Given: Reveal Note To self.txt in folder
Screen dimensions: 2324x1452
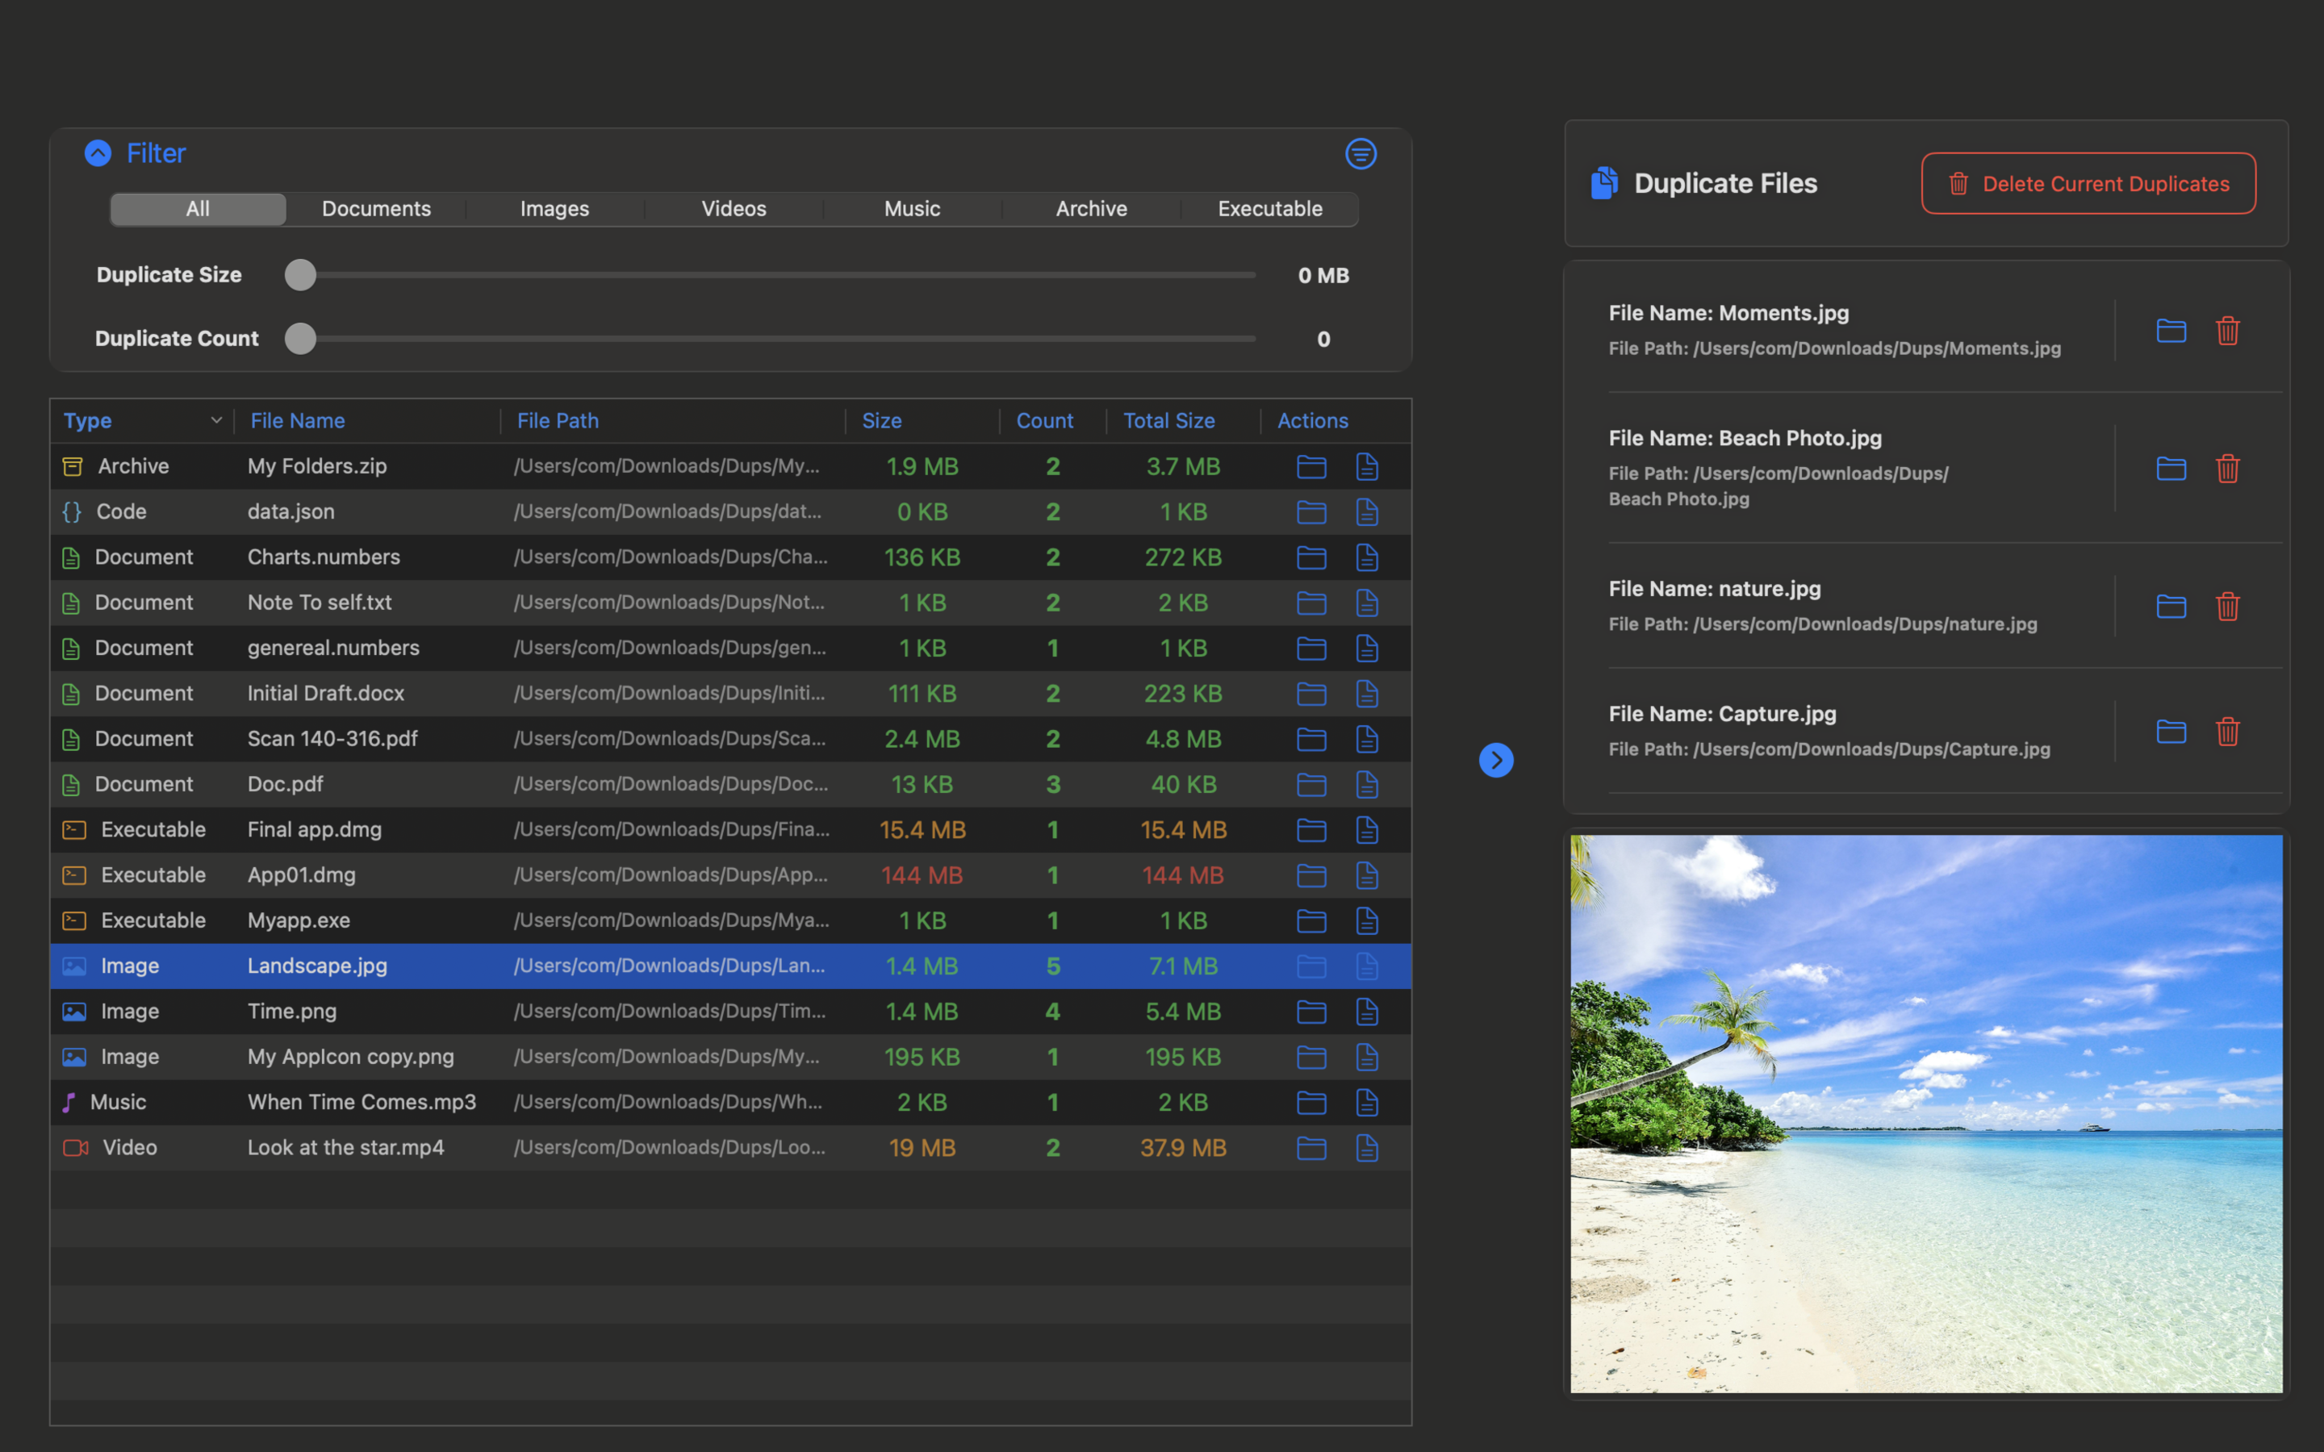Looking at the screenshot, I should 1312,603.
